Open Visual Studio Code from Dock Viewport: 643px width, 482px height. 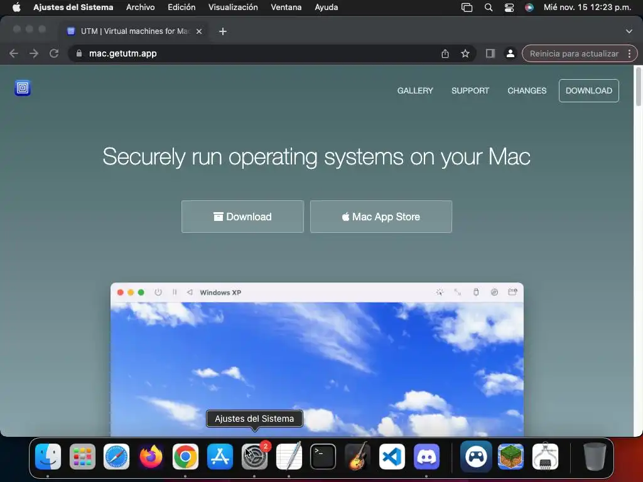(x=392, y=456)
